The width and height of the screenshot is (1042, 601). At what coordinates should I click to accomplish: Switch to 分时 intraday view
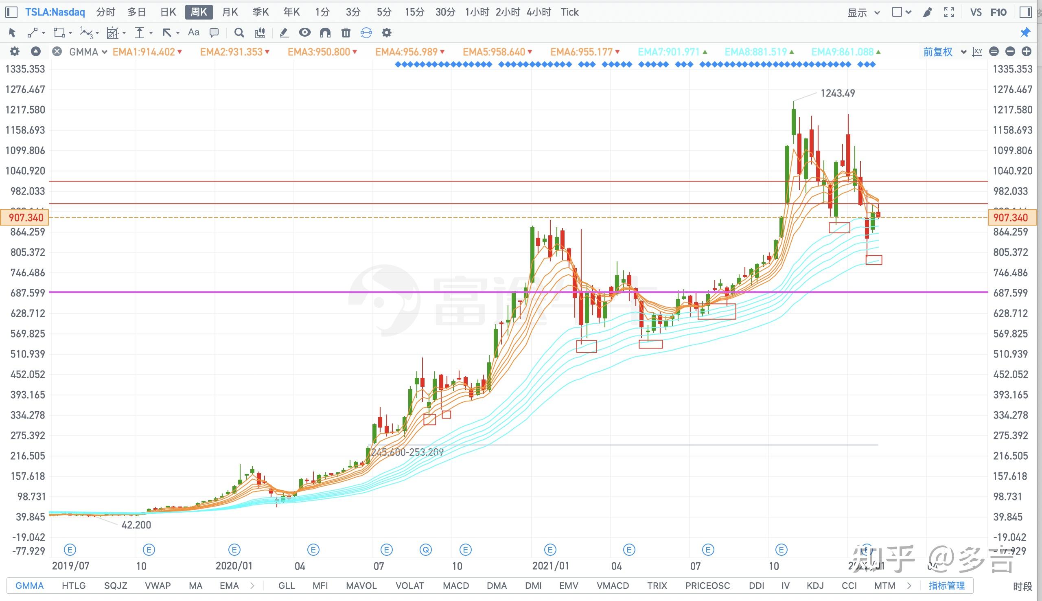point(105,12)
